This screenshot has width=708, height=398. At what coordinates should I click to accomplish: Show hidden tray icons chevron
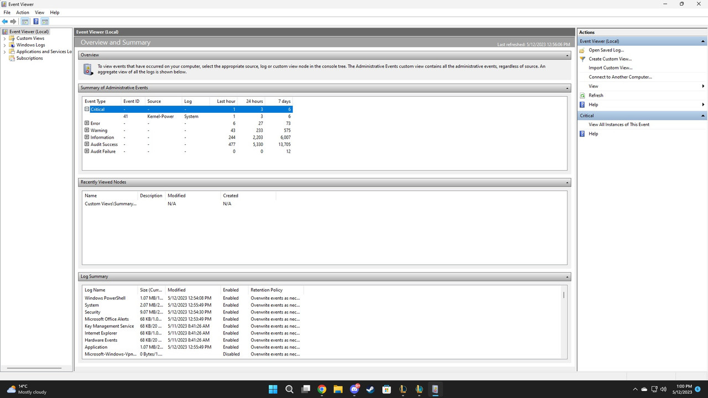tap(635, 389)
